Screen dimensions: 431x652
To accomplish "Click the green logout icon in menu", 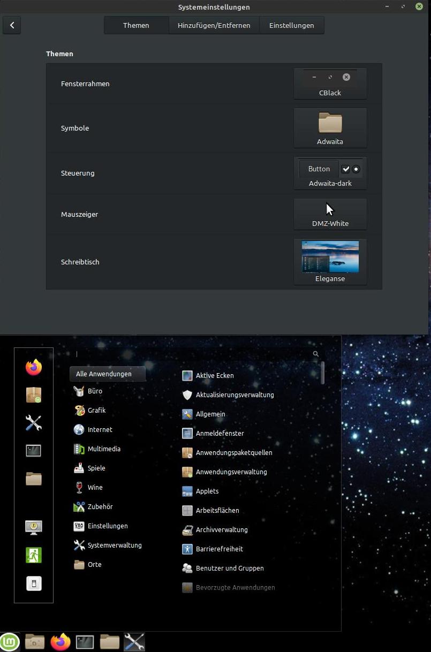I will tap(34, 555).
